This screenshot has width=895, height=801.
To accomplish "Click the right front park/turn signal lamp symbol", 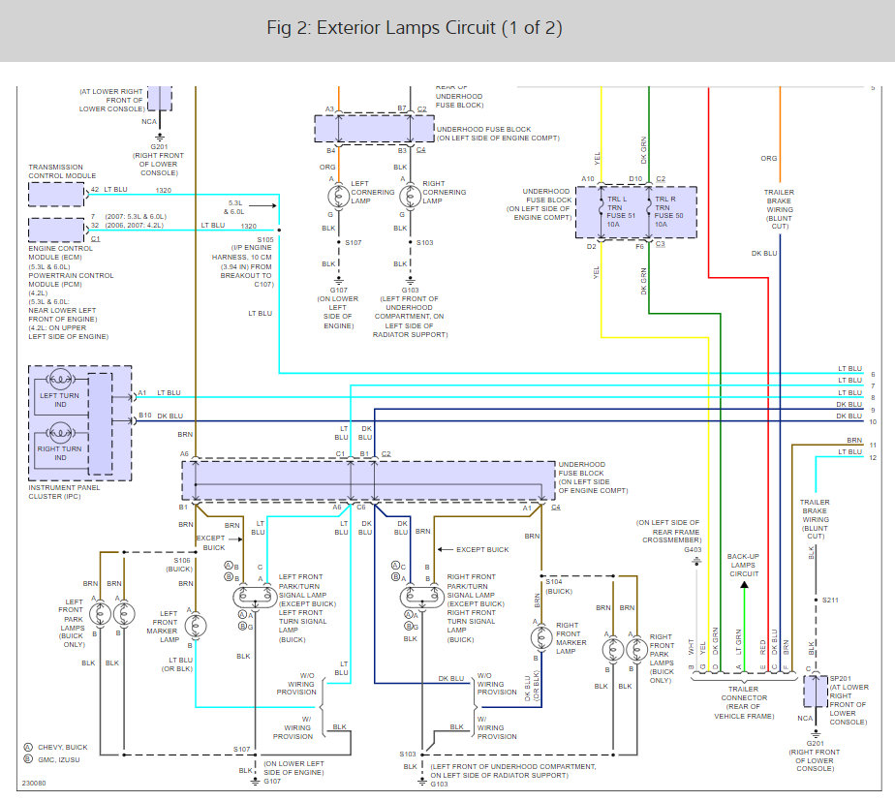I will pyautogui.click(x=421, y=598).
